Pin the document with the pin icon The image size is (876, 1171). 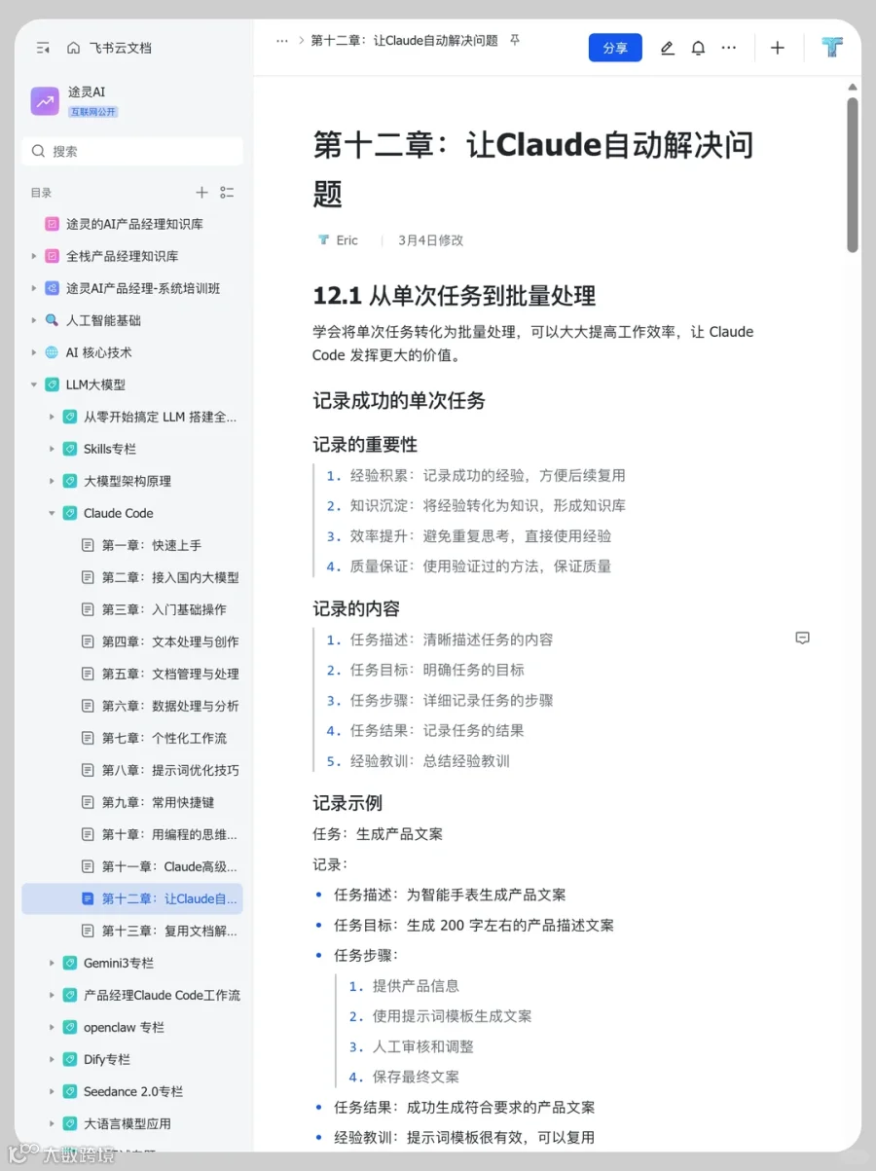[515, 41]
